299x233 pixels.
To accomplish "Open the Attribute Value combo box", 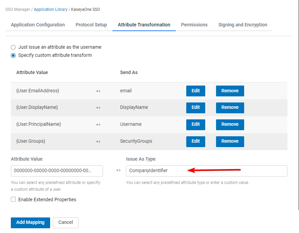I will tap(57, 171).
